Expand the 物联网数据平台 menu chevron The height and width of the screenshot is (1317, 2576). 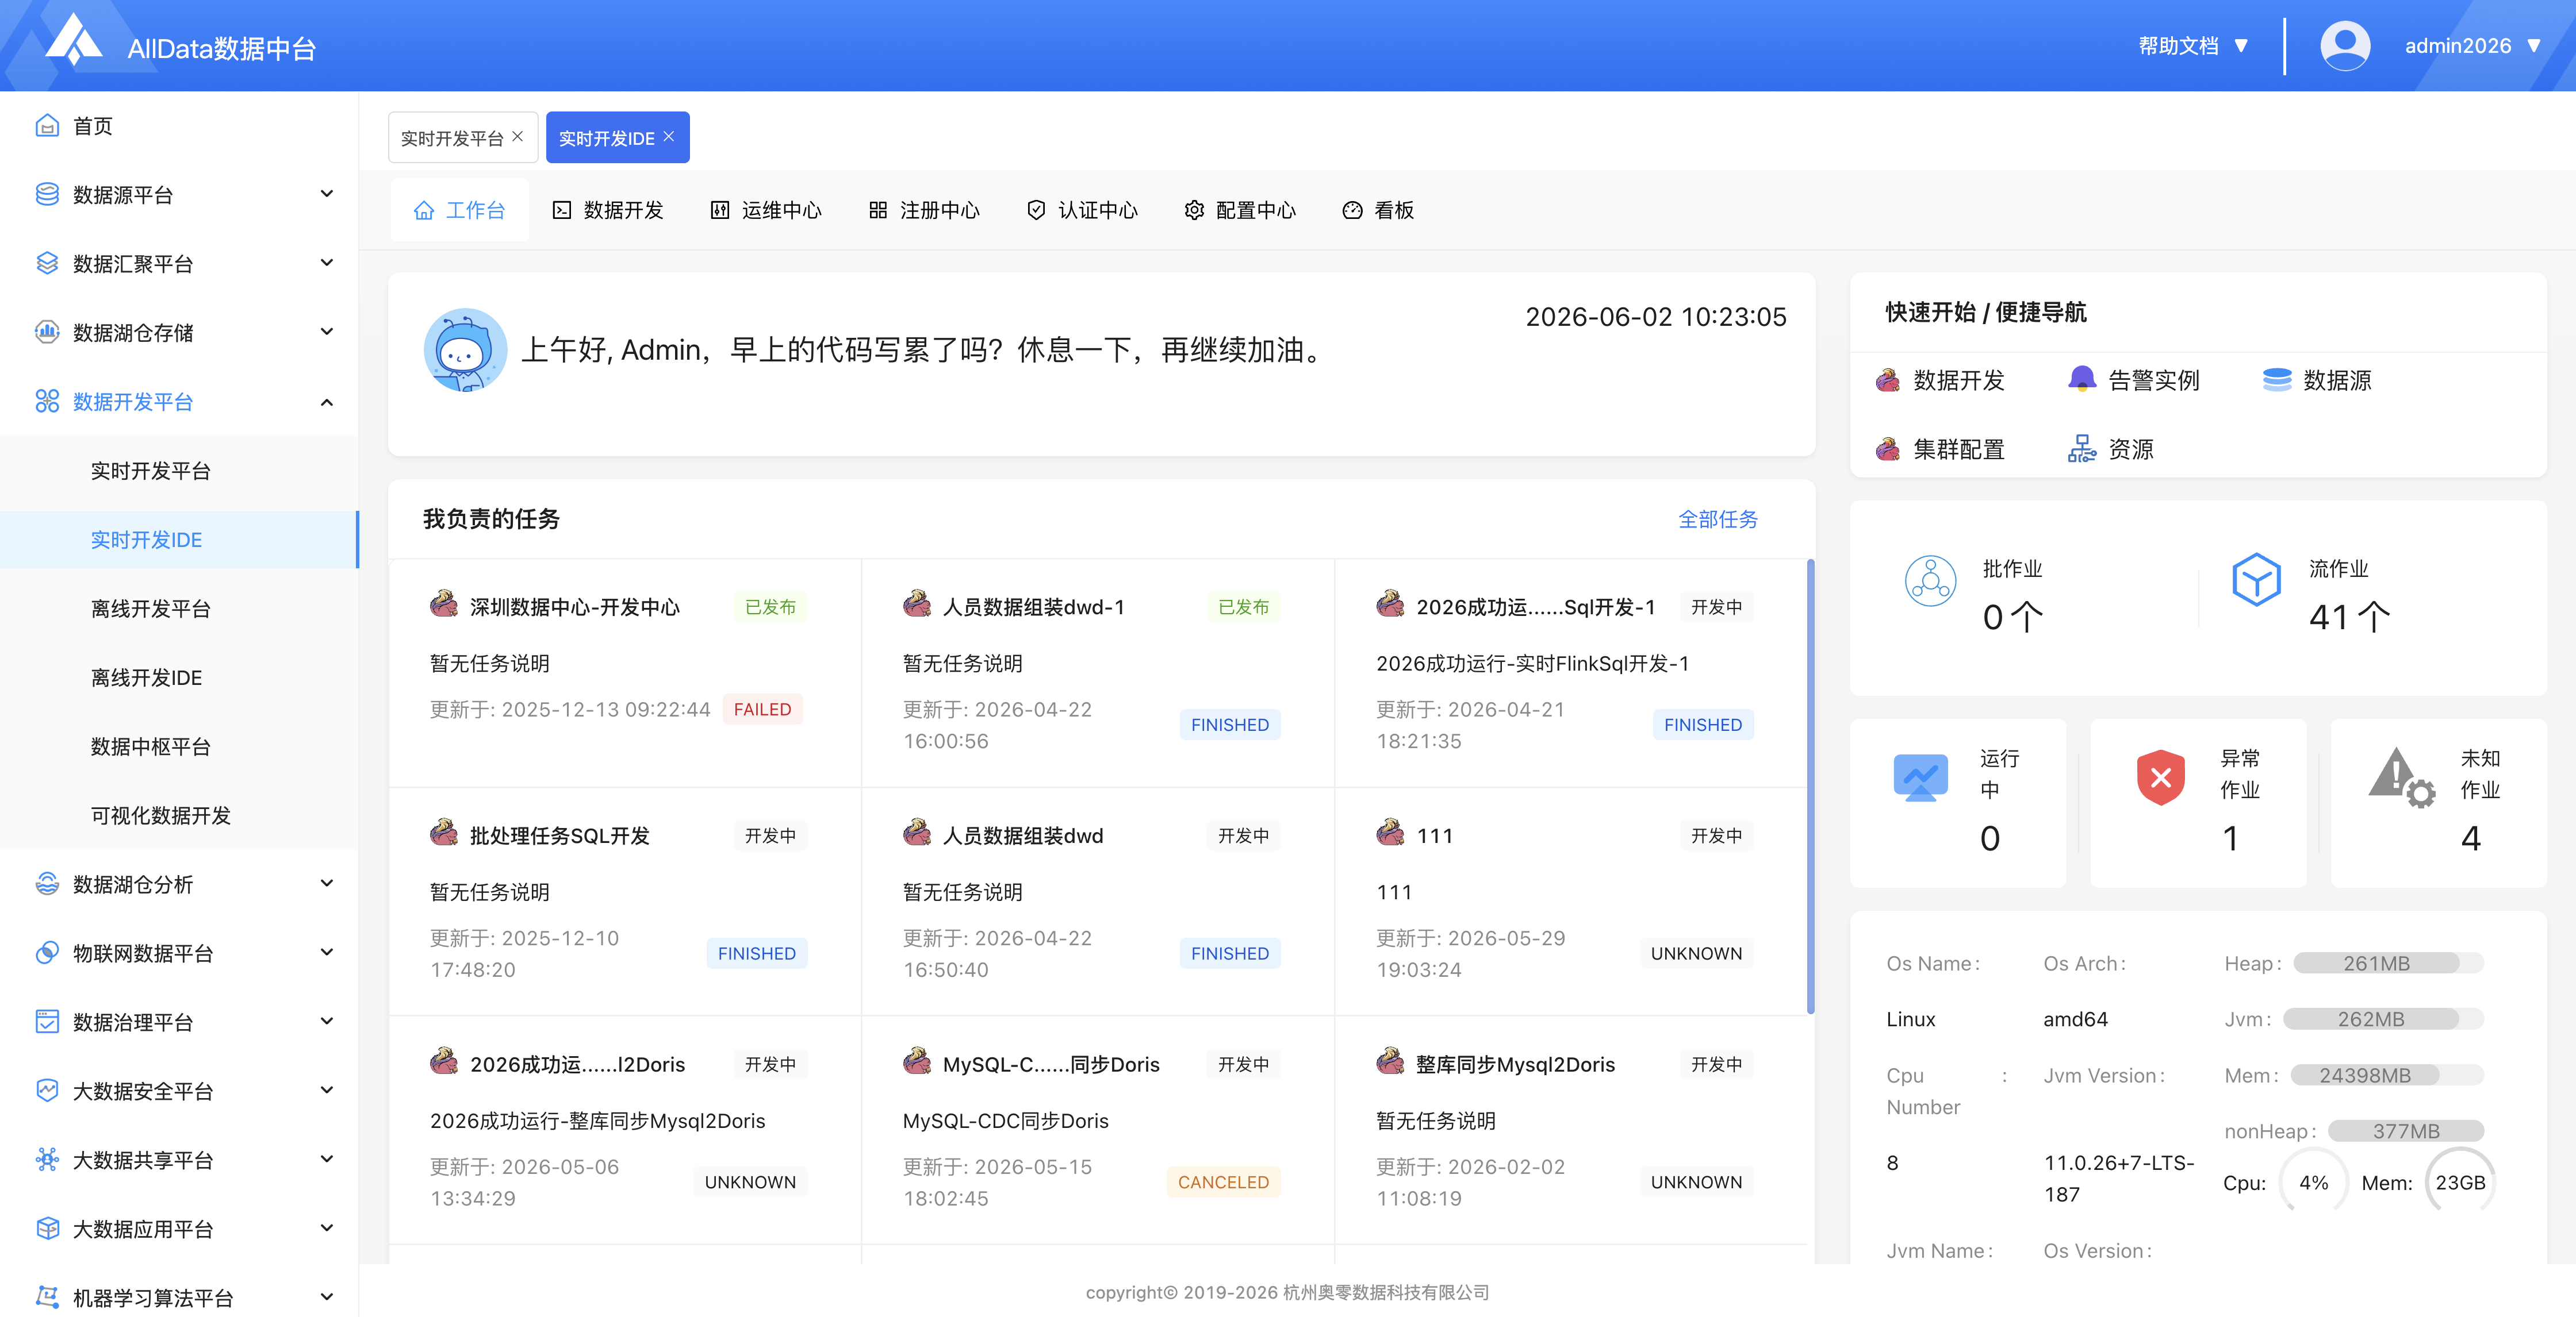(x=327, y=952)
